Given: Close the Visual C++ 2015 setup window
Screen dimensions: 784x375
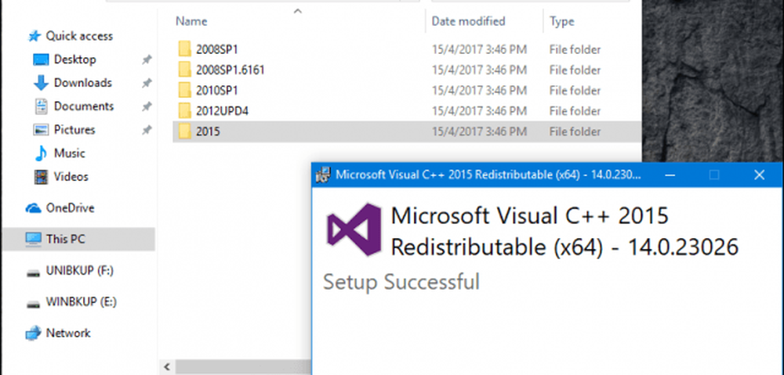Looking at the screenshot, I should click(759, 175).
